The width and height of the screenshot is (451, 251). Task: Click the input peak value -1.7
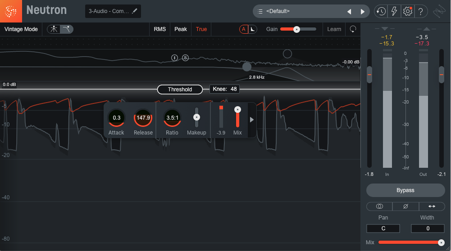(x=387, y=37)
